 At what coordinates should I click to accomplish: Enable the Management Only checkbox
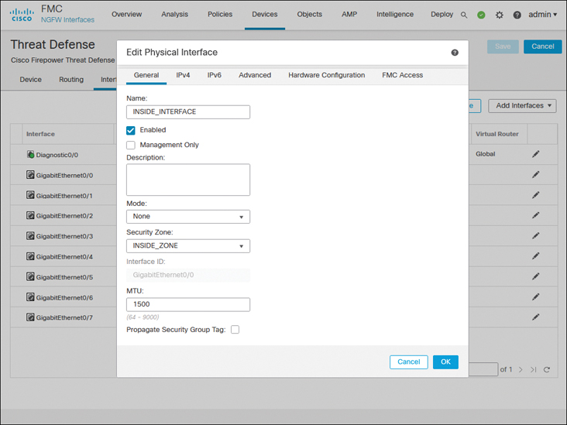[131, 145]
